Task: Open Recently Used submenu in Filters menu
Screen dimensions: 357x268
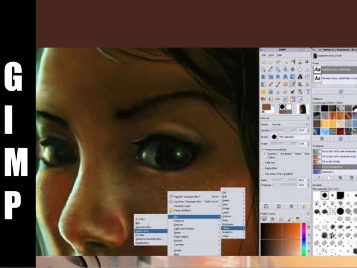Action: click(x=194, y=206)
